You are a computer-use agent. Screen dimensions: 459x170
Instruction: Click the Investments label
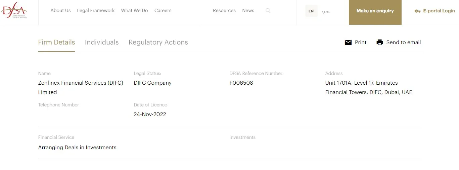242,137
